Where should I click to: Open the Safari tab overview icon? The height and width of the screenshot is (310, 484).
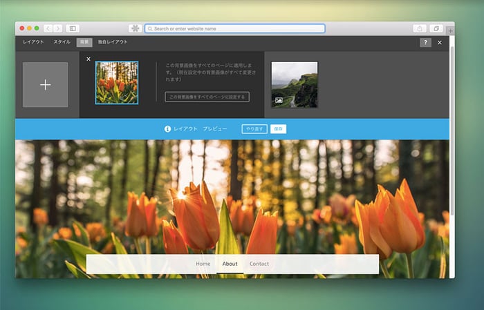coord(436,29)
